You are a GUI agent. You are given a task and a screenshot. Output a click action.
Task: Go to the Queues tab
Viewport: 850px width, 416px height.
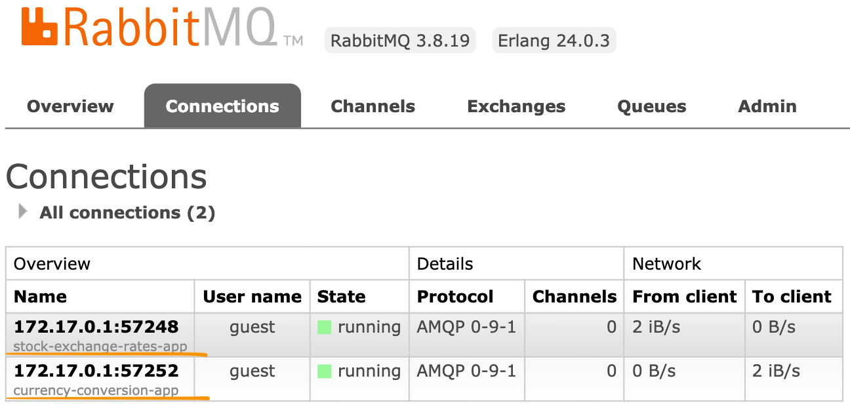(651, 106)
